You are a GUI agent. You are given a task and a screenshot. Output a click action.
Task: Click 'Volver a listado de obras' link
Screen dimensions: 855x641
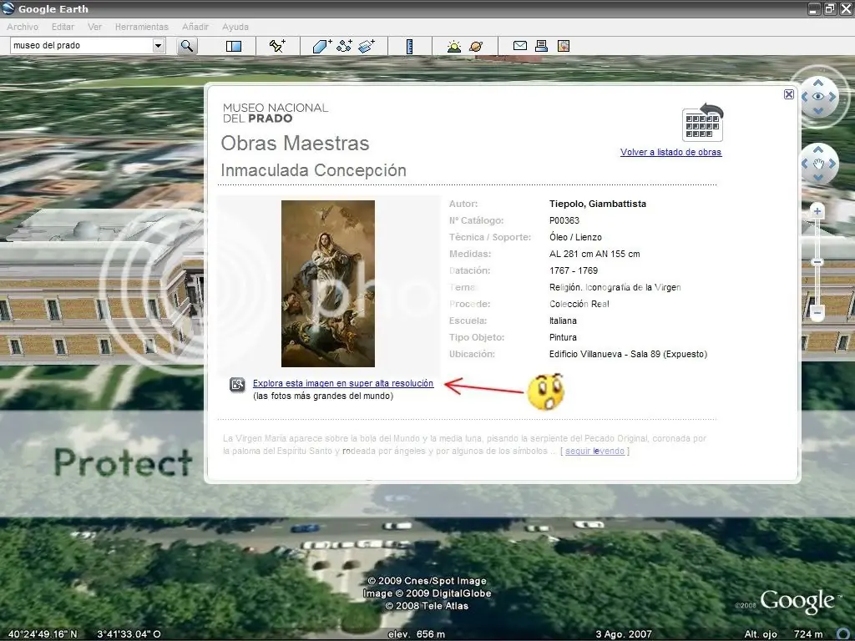670,152
